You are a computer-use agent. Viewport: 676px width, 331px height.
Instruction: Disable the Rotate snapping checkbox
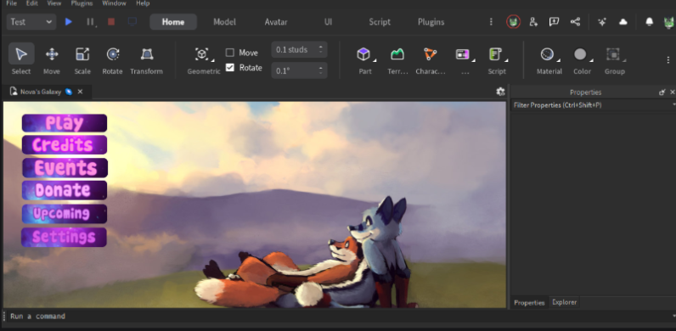[x=230, y=67]
